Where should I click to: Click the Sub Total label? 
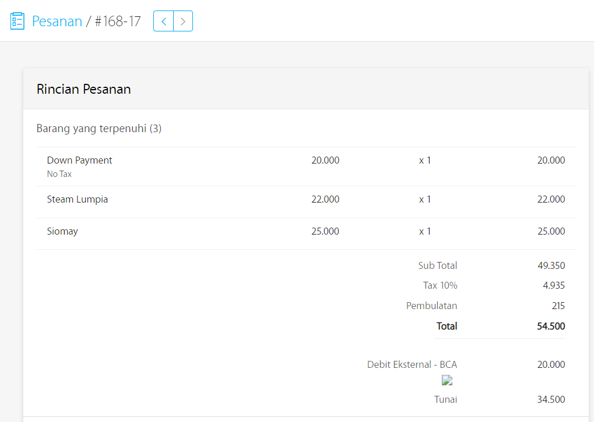pos(438,265)
